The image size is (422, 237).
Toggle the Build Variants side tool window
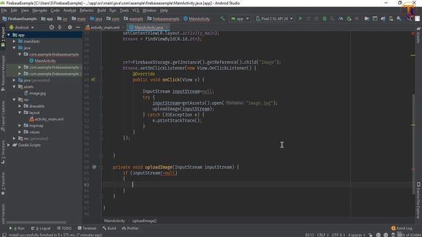pyautogui.click(x=3, y=213)
